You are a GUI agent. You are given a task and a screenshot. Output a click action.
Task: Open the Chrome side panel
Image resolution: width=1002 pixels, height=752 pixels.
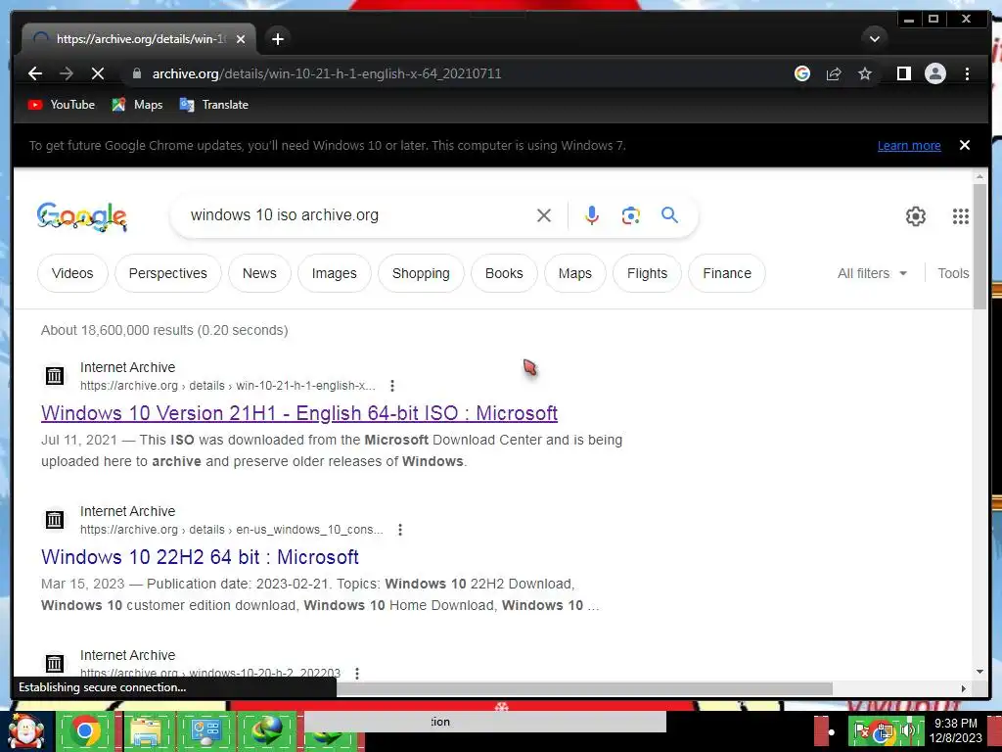click(903, 73)
